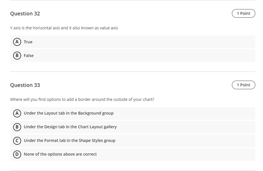Choose the Layout tab Background group answer
The height and width of the screenshot is (171, 263).
click(68, 113)
